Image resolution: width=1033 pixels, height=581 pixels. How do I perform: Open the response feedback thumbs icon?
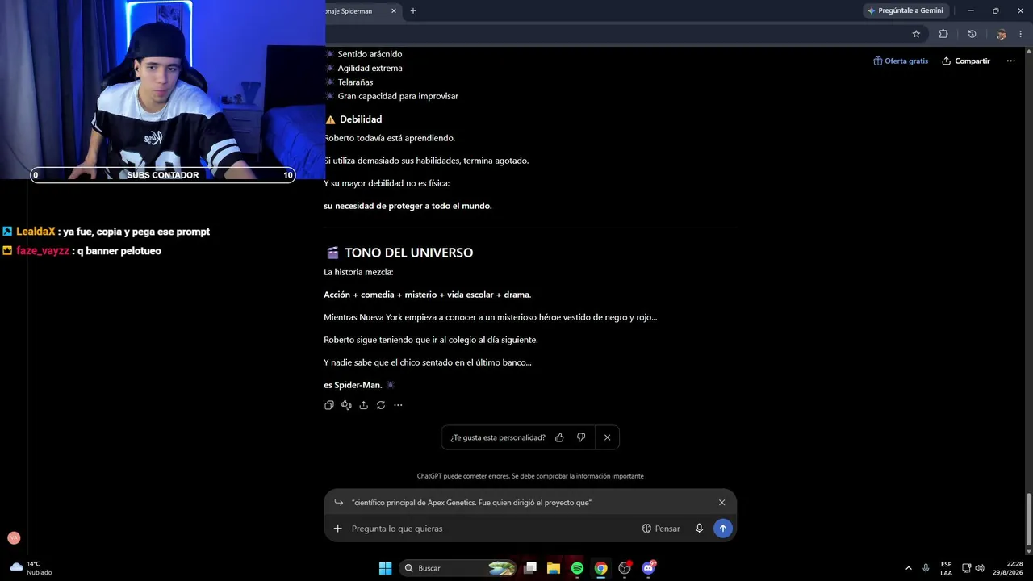tap(346, 405)
